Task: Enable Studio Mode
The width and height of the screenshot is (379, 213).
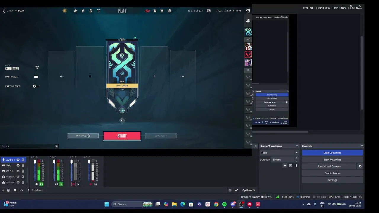Action: pos(332,173)
